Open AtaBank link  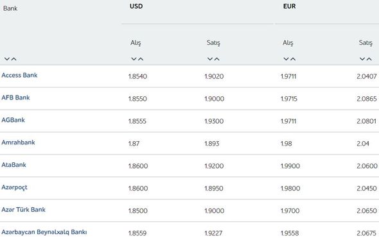pos(13,165)
